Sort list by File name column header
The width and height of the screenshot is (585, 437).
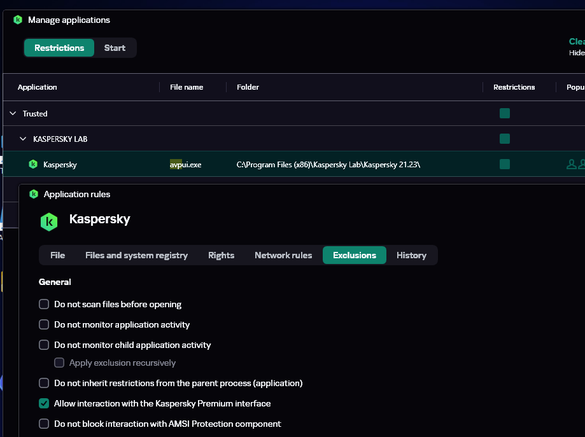[187, 87]
